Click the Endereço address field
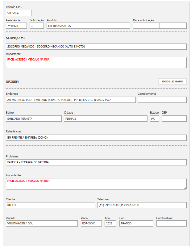 (71, 100)
